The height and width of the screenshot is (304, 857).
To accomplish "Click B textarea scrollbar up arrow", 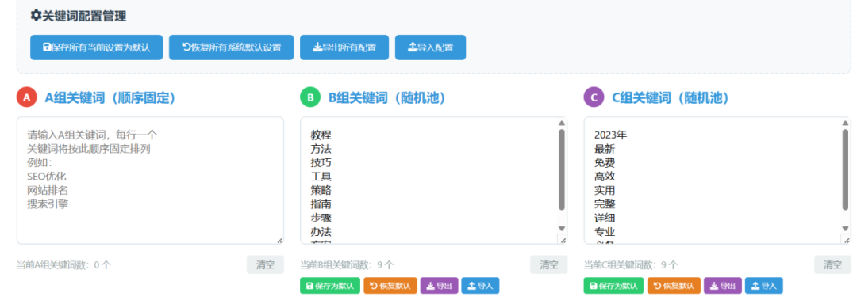I will click(562, 123).
